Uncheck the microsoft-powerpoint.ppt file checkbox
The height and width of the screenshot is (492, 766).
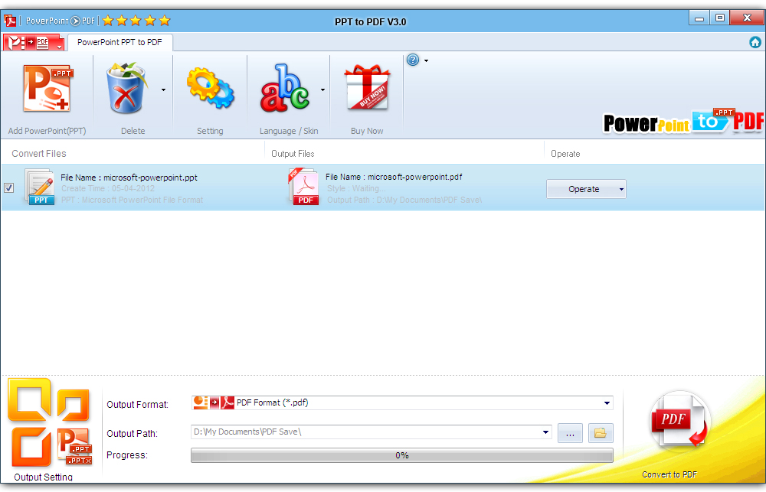click(x=8, y=188)
